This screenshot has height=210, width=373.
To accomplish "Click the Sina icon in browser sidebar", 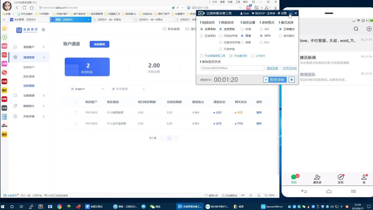I will 4,125.
